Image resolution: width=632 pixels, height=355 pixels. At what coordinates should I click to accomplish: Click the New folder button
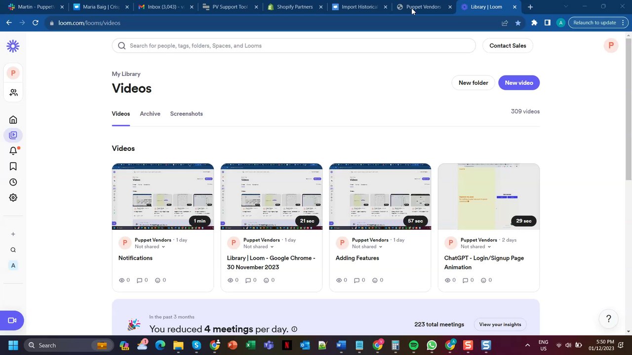pos(474,83)
